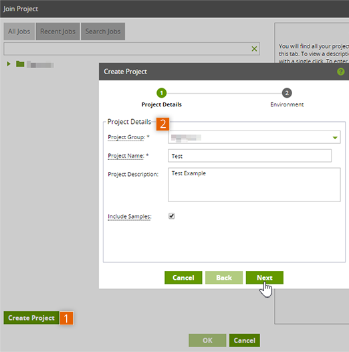Image resolution: width=349 pixels, height=352 pixels.
Task: Expand the project group tree arrow
Action: [x=9, y=64]
